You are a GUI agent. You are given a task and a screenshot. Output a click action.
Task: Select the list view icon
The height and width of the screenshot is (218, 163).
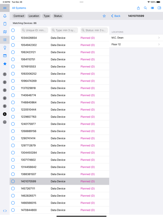[5, 40]
